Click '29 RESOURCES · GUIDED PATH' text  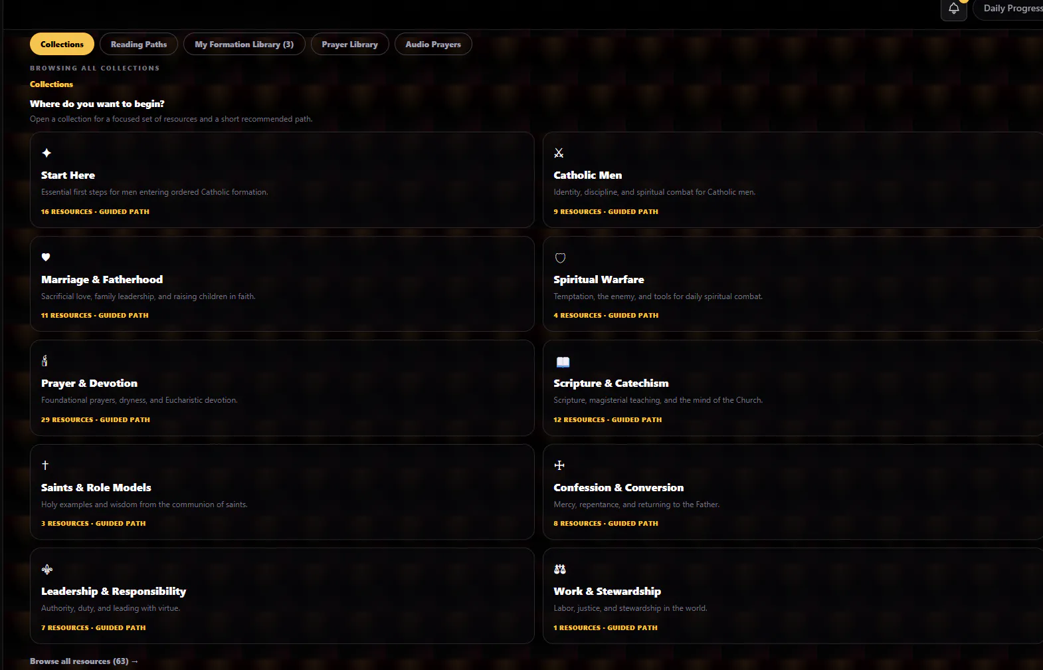pos(96,419)
